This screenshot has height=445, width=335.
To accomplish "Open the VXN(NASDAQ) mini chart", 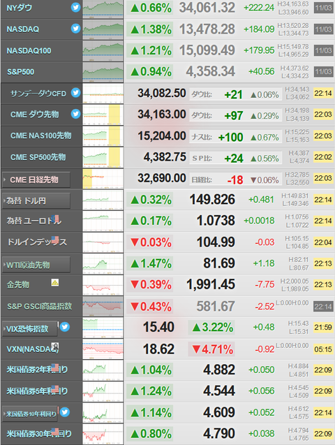I will pyautogui.click(x=103, y=349).
